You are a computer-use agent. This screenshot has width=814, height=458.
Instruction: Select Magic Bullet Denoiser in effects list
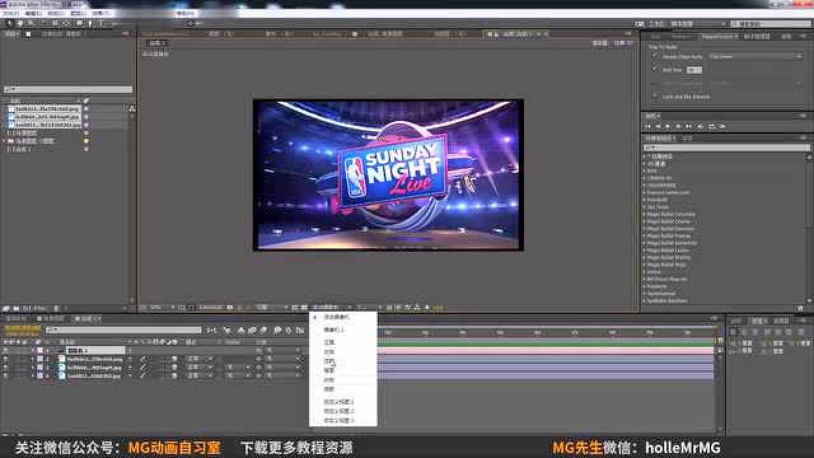pyautogui.click(x=671, y=228)
